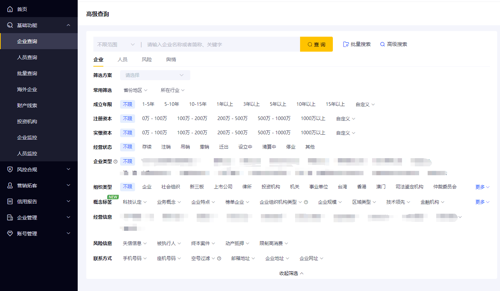Select 事业单位 in 组织类型
This screenshot has height=291, width=500.
[x=319, y=187]
